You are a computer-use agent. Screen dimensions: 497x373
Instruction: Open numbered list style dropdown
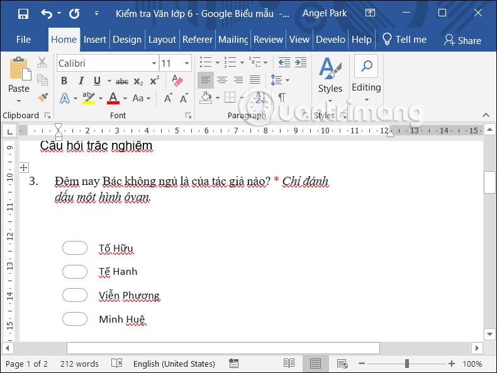[x=242, y=62]
